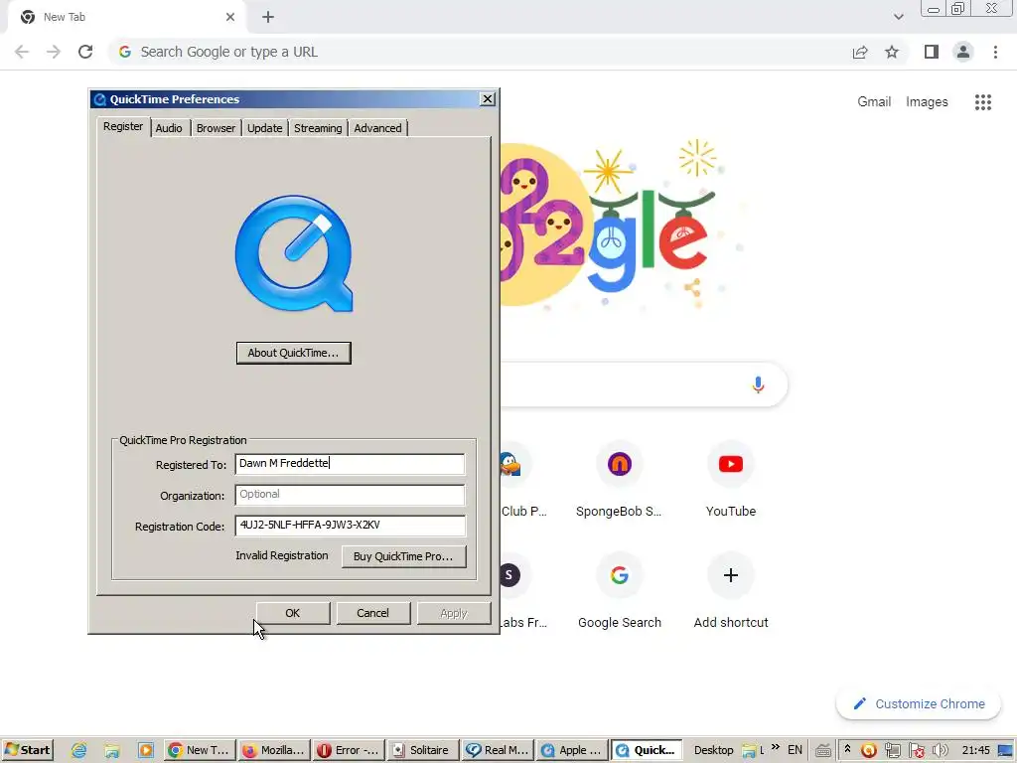
Task: Reload the Chrome page
Action: [x=85, y=52]
